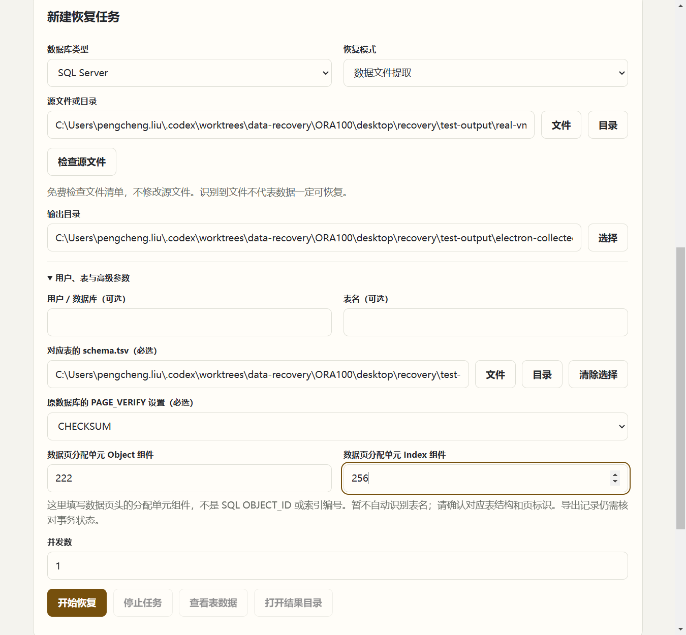Click the vertical page scrollbar thumb
Image resolution: width=686 pixels, height=635 pixels.
(680, 388)
